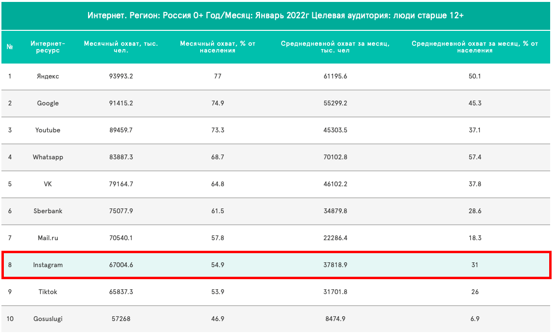
Task: Click Whatsapp monthly percent 68.7
Action: click(218, 157)
